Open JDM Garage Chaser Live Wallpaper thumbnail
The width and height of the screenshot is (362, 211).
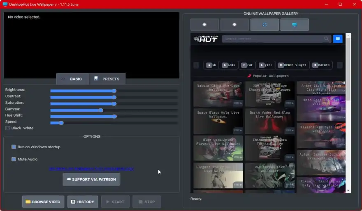click(x=270, y=94)
